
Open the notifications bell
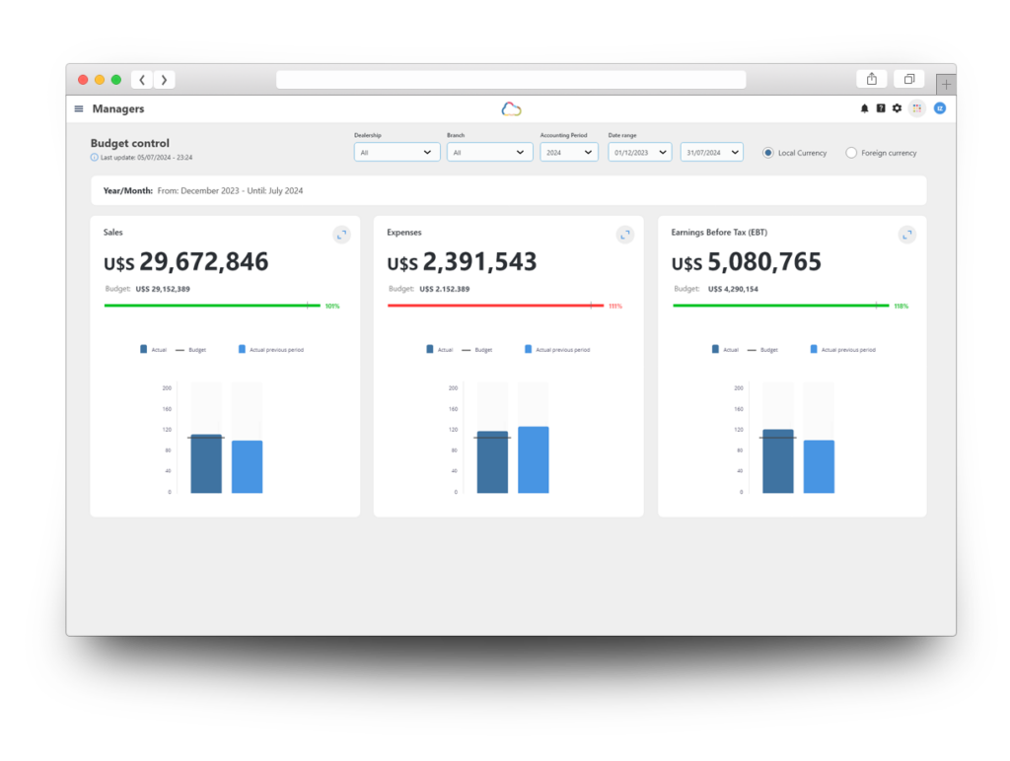coord(864,108)
